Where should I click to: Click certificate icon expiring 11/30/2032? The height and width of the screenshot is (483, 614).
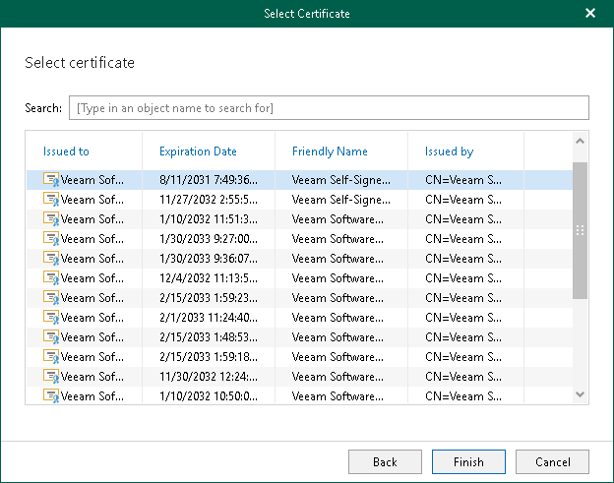point(50,377)
